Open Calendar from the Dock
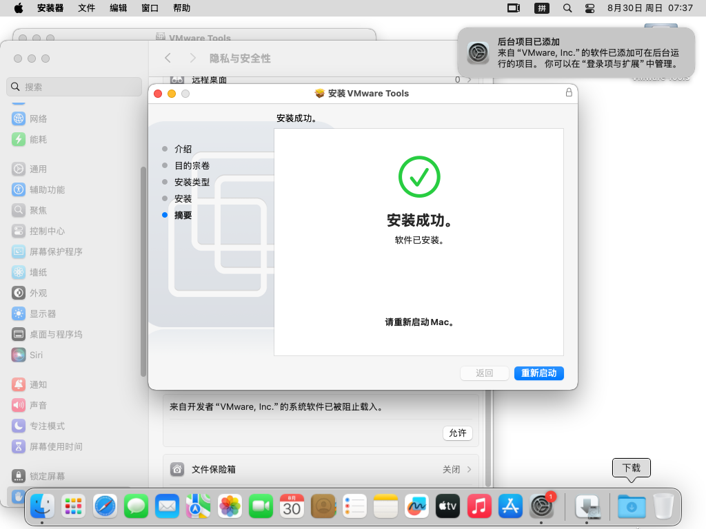Screen dimensions: 706x529 [x=292, y=506]
